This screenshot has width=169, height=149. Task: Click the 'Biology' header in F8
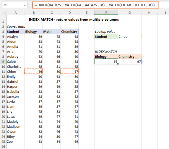pos(106,56)
